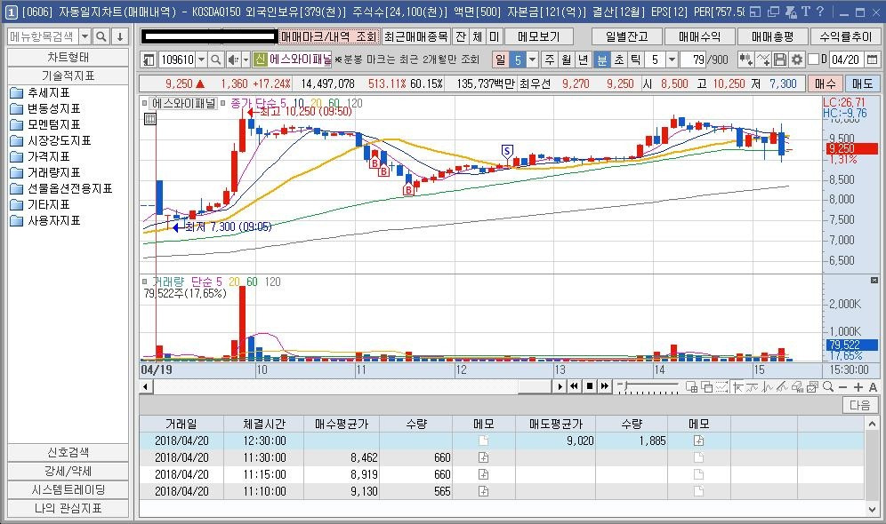Save chart with the floppy disk icon
886x524 pixels.
click(x=780, y=60)
